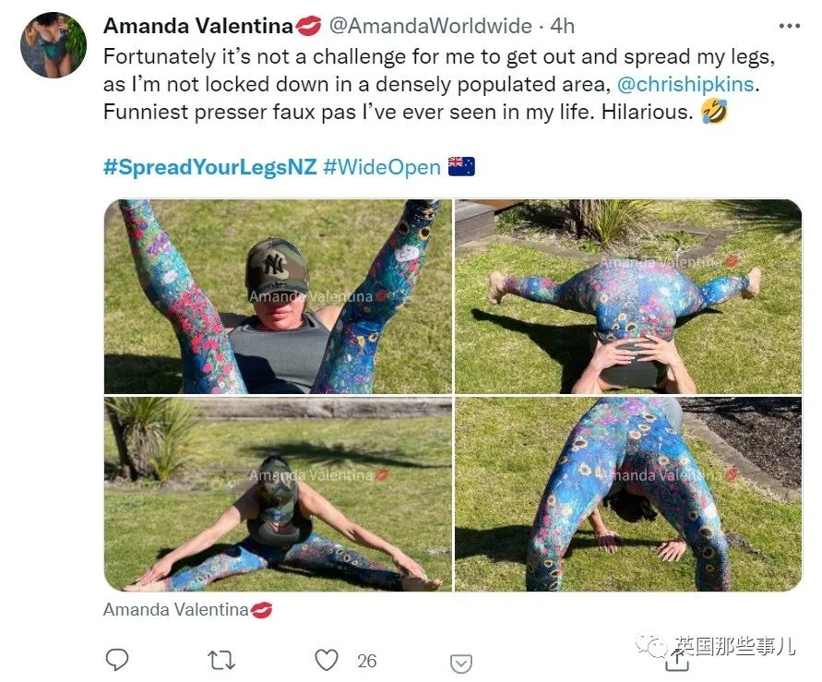This screenshot has width=822, height=682.
Task: Open the top-right photo in the tweet
Action: [x=628, y=297]
